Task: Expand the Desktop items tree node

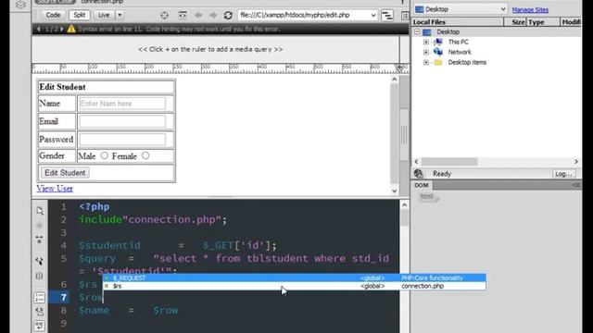Action: pos(426,62)
